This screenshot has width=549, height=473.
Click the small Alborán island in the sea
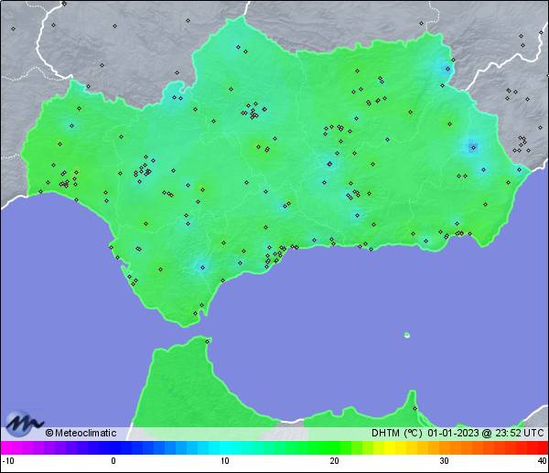(x=407, y=335)
